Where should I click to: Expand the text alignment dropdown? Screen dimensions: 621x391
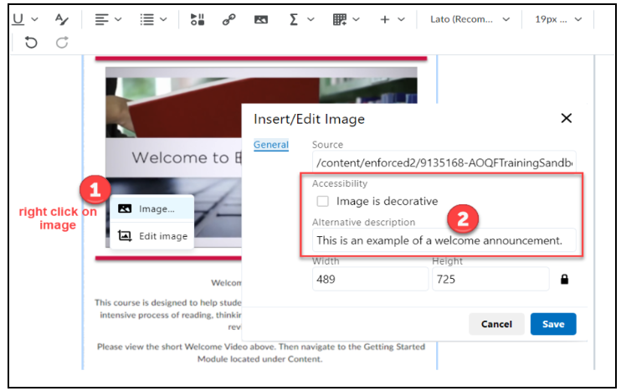click(x=108, y=19)
